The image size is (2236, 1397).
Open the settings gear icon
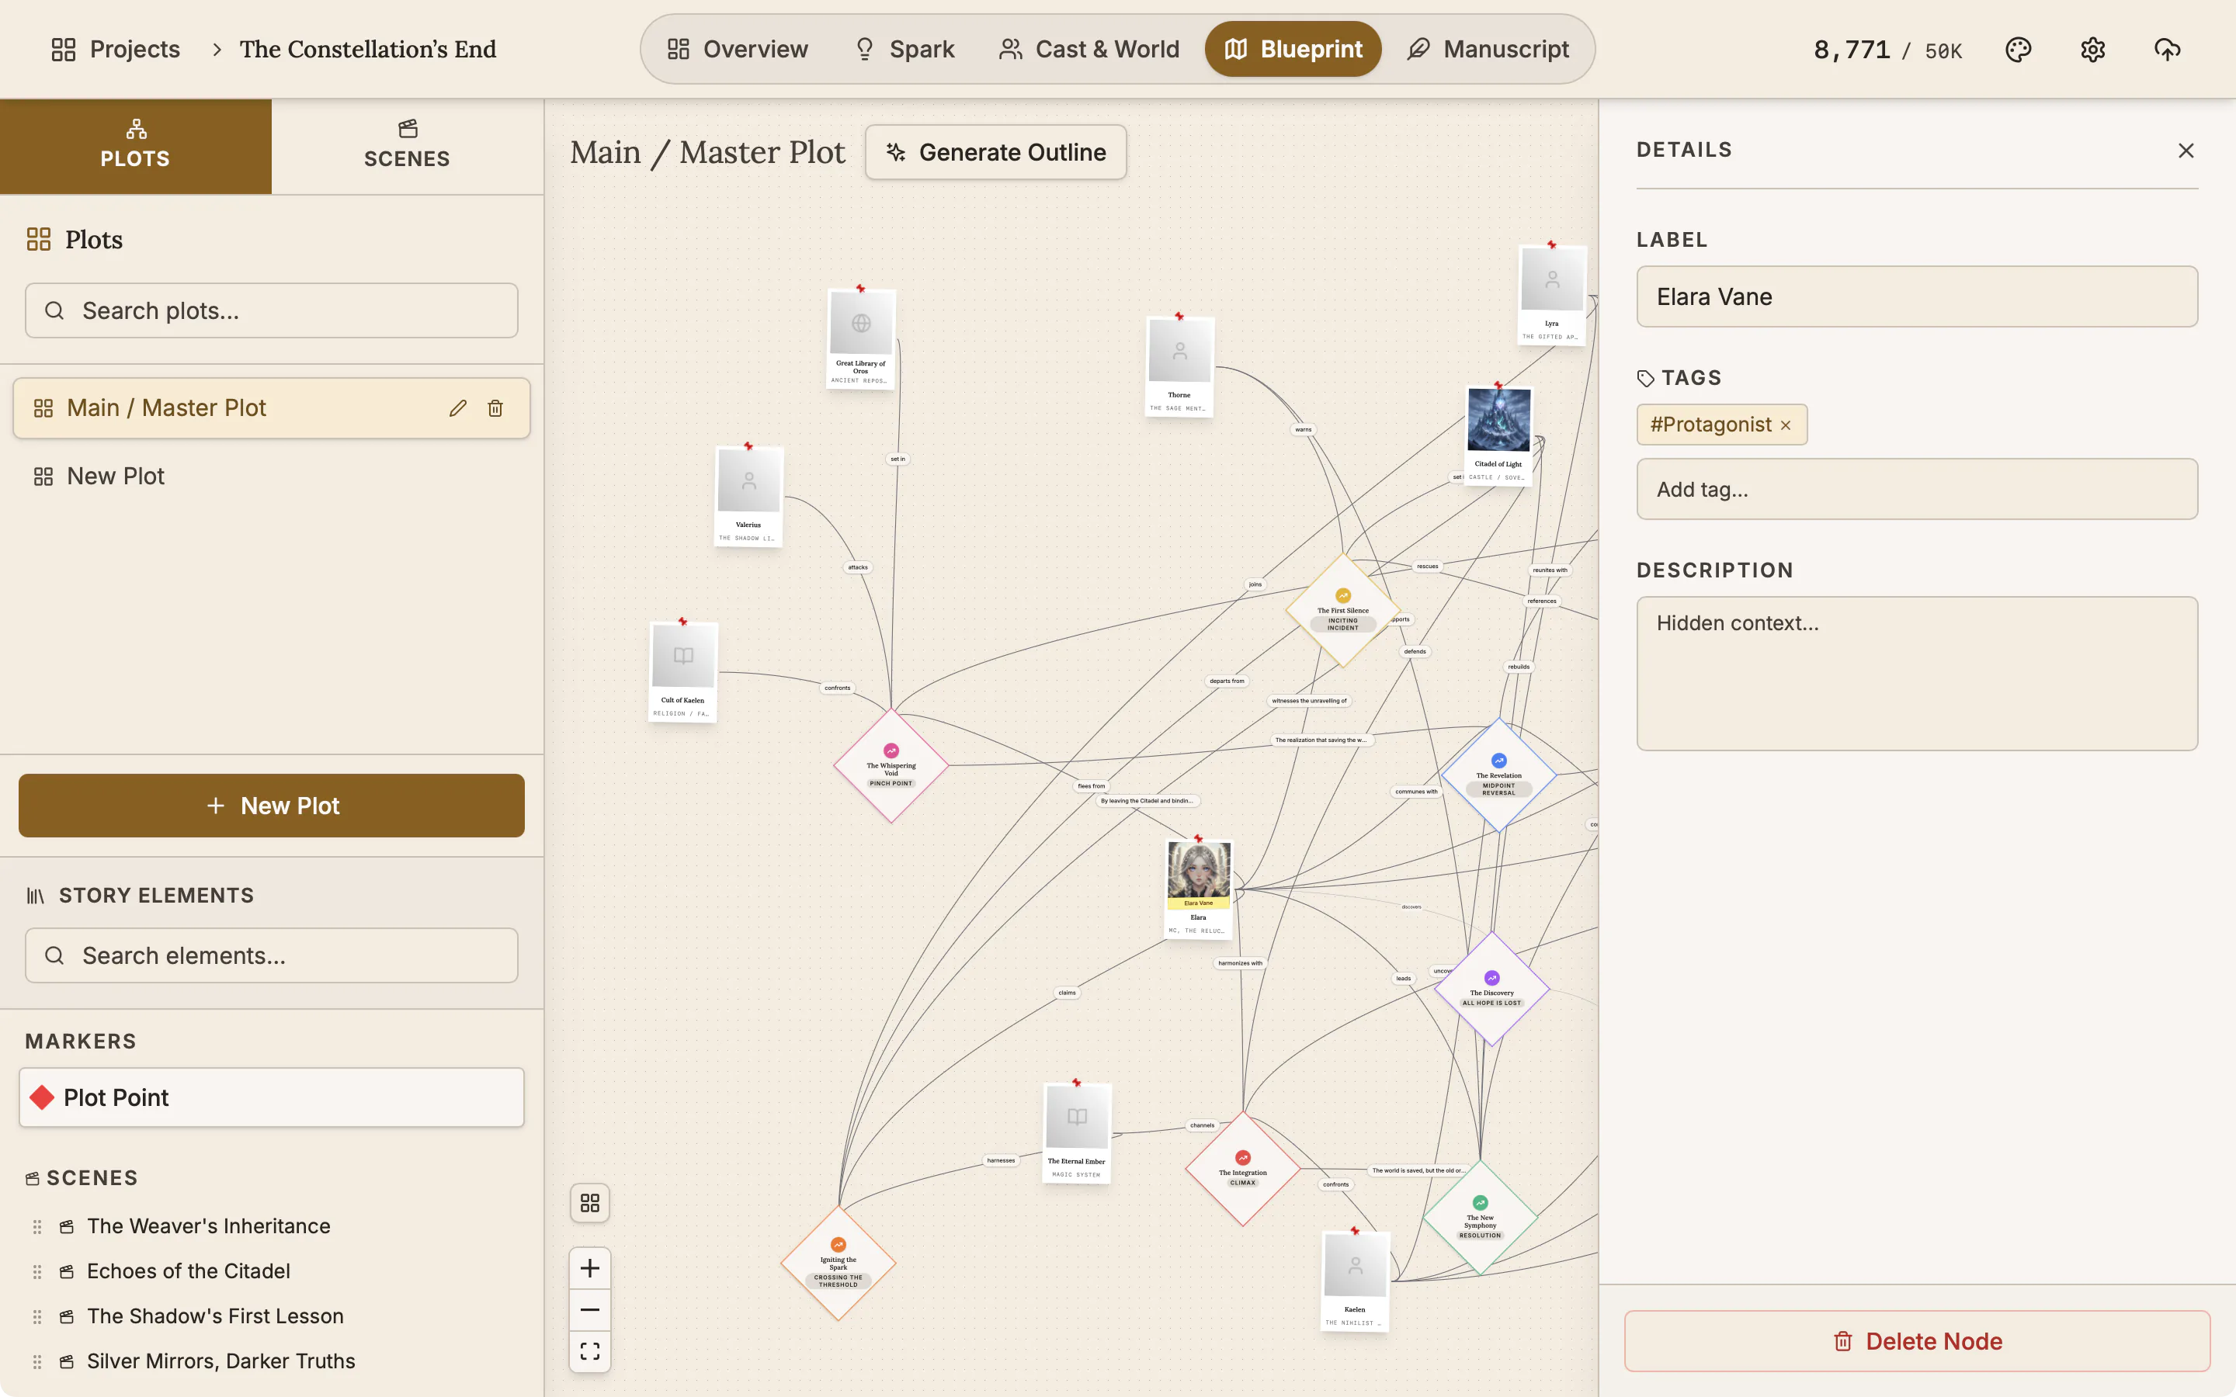tap(2093, 49)
